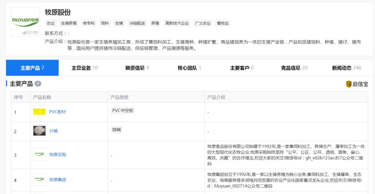Screen dimensions: 375x194
Task: Select the 饲料 tag
Action: click(x=105, y=23)
